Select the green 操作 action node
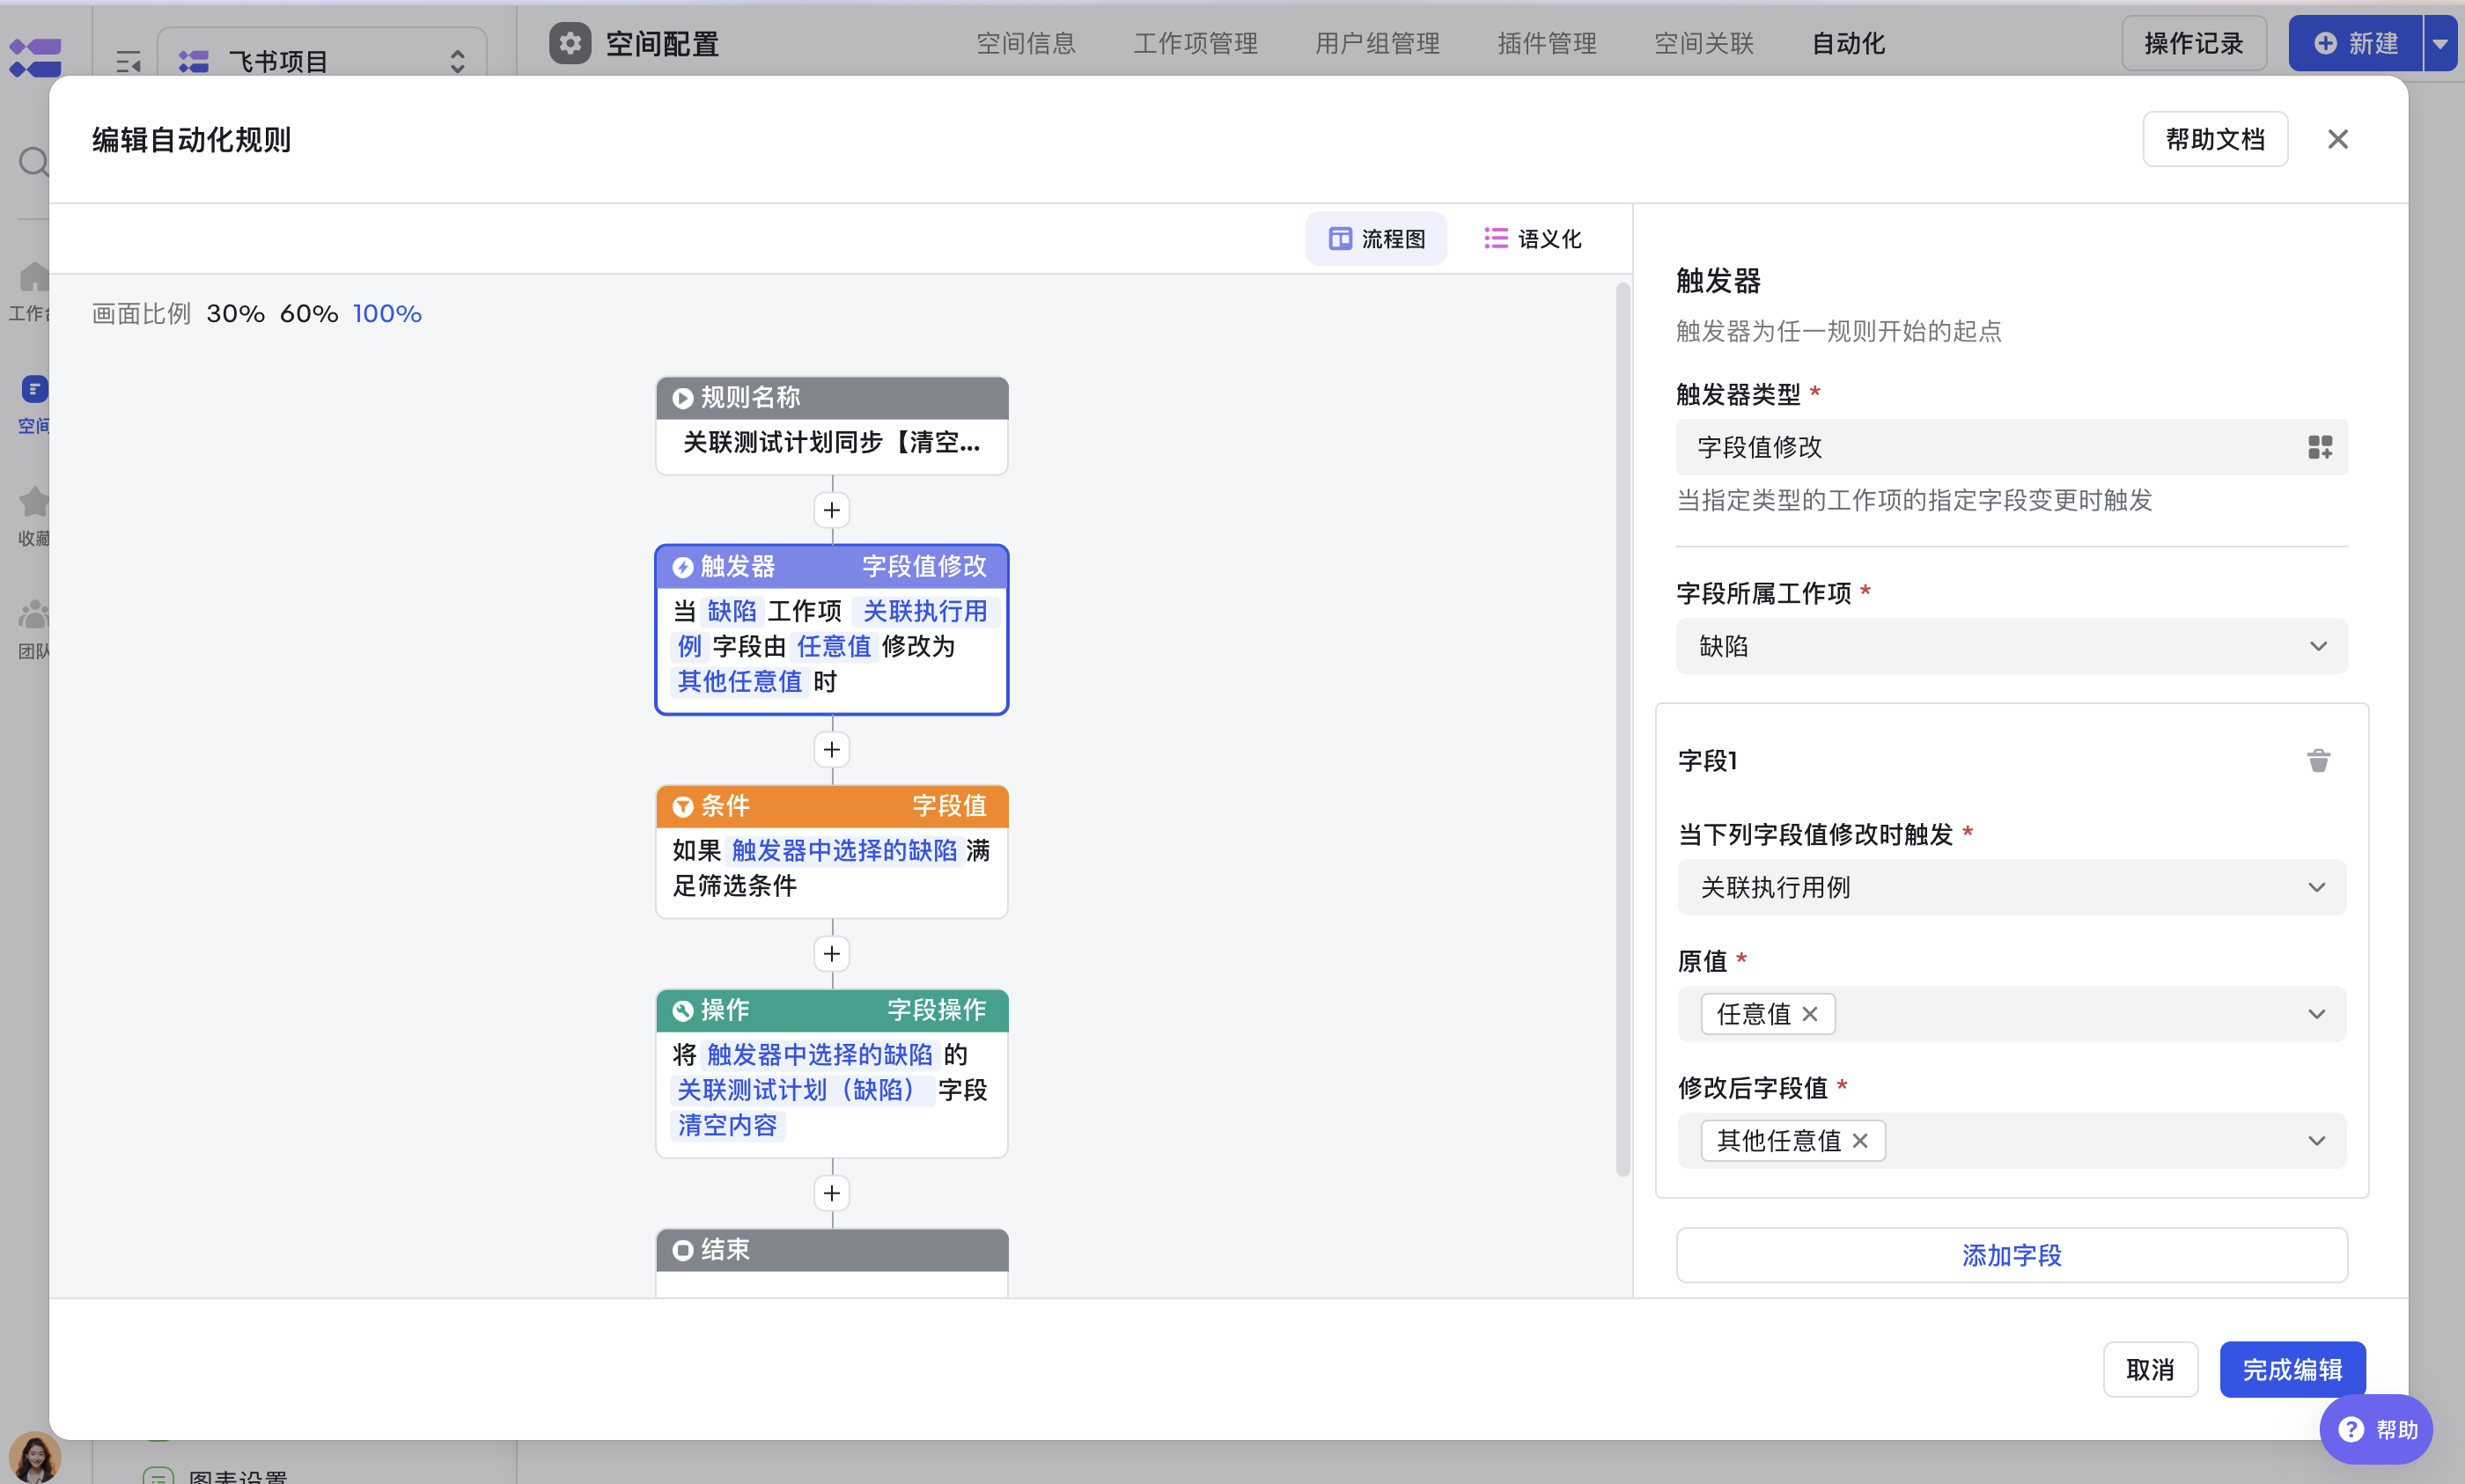The width and height of the screenshot is (2465, 1484). [832, 1073]
